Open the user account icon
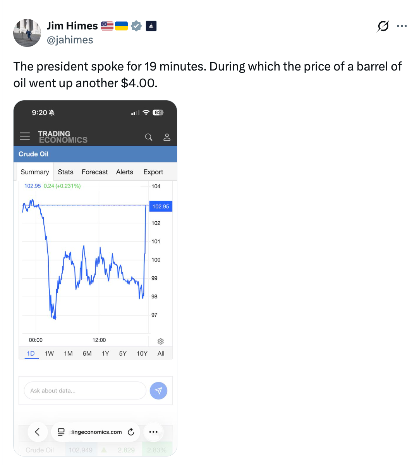412x465 pixels. tap(167, 137)
